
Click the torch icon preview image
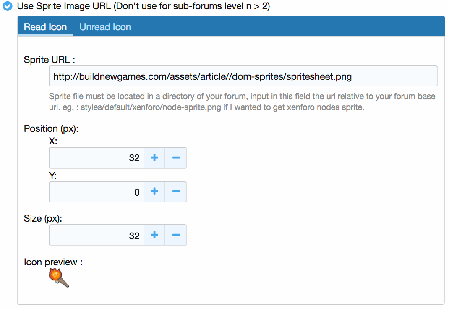click(x=59, y=278)
